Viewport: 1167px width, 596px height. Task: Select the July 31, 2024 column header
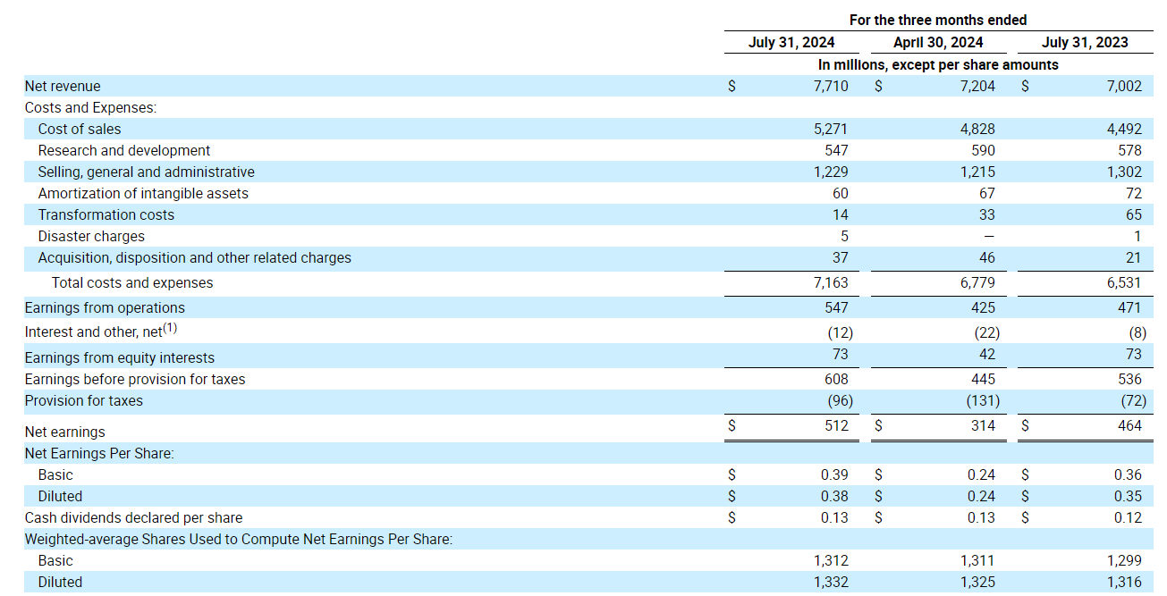[x=791, y=42]
